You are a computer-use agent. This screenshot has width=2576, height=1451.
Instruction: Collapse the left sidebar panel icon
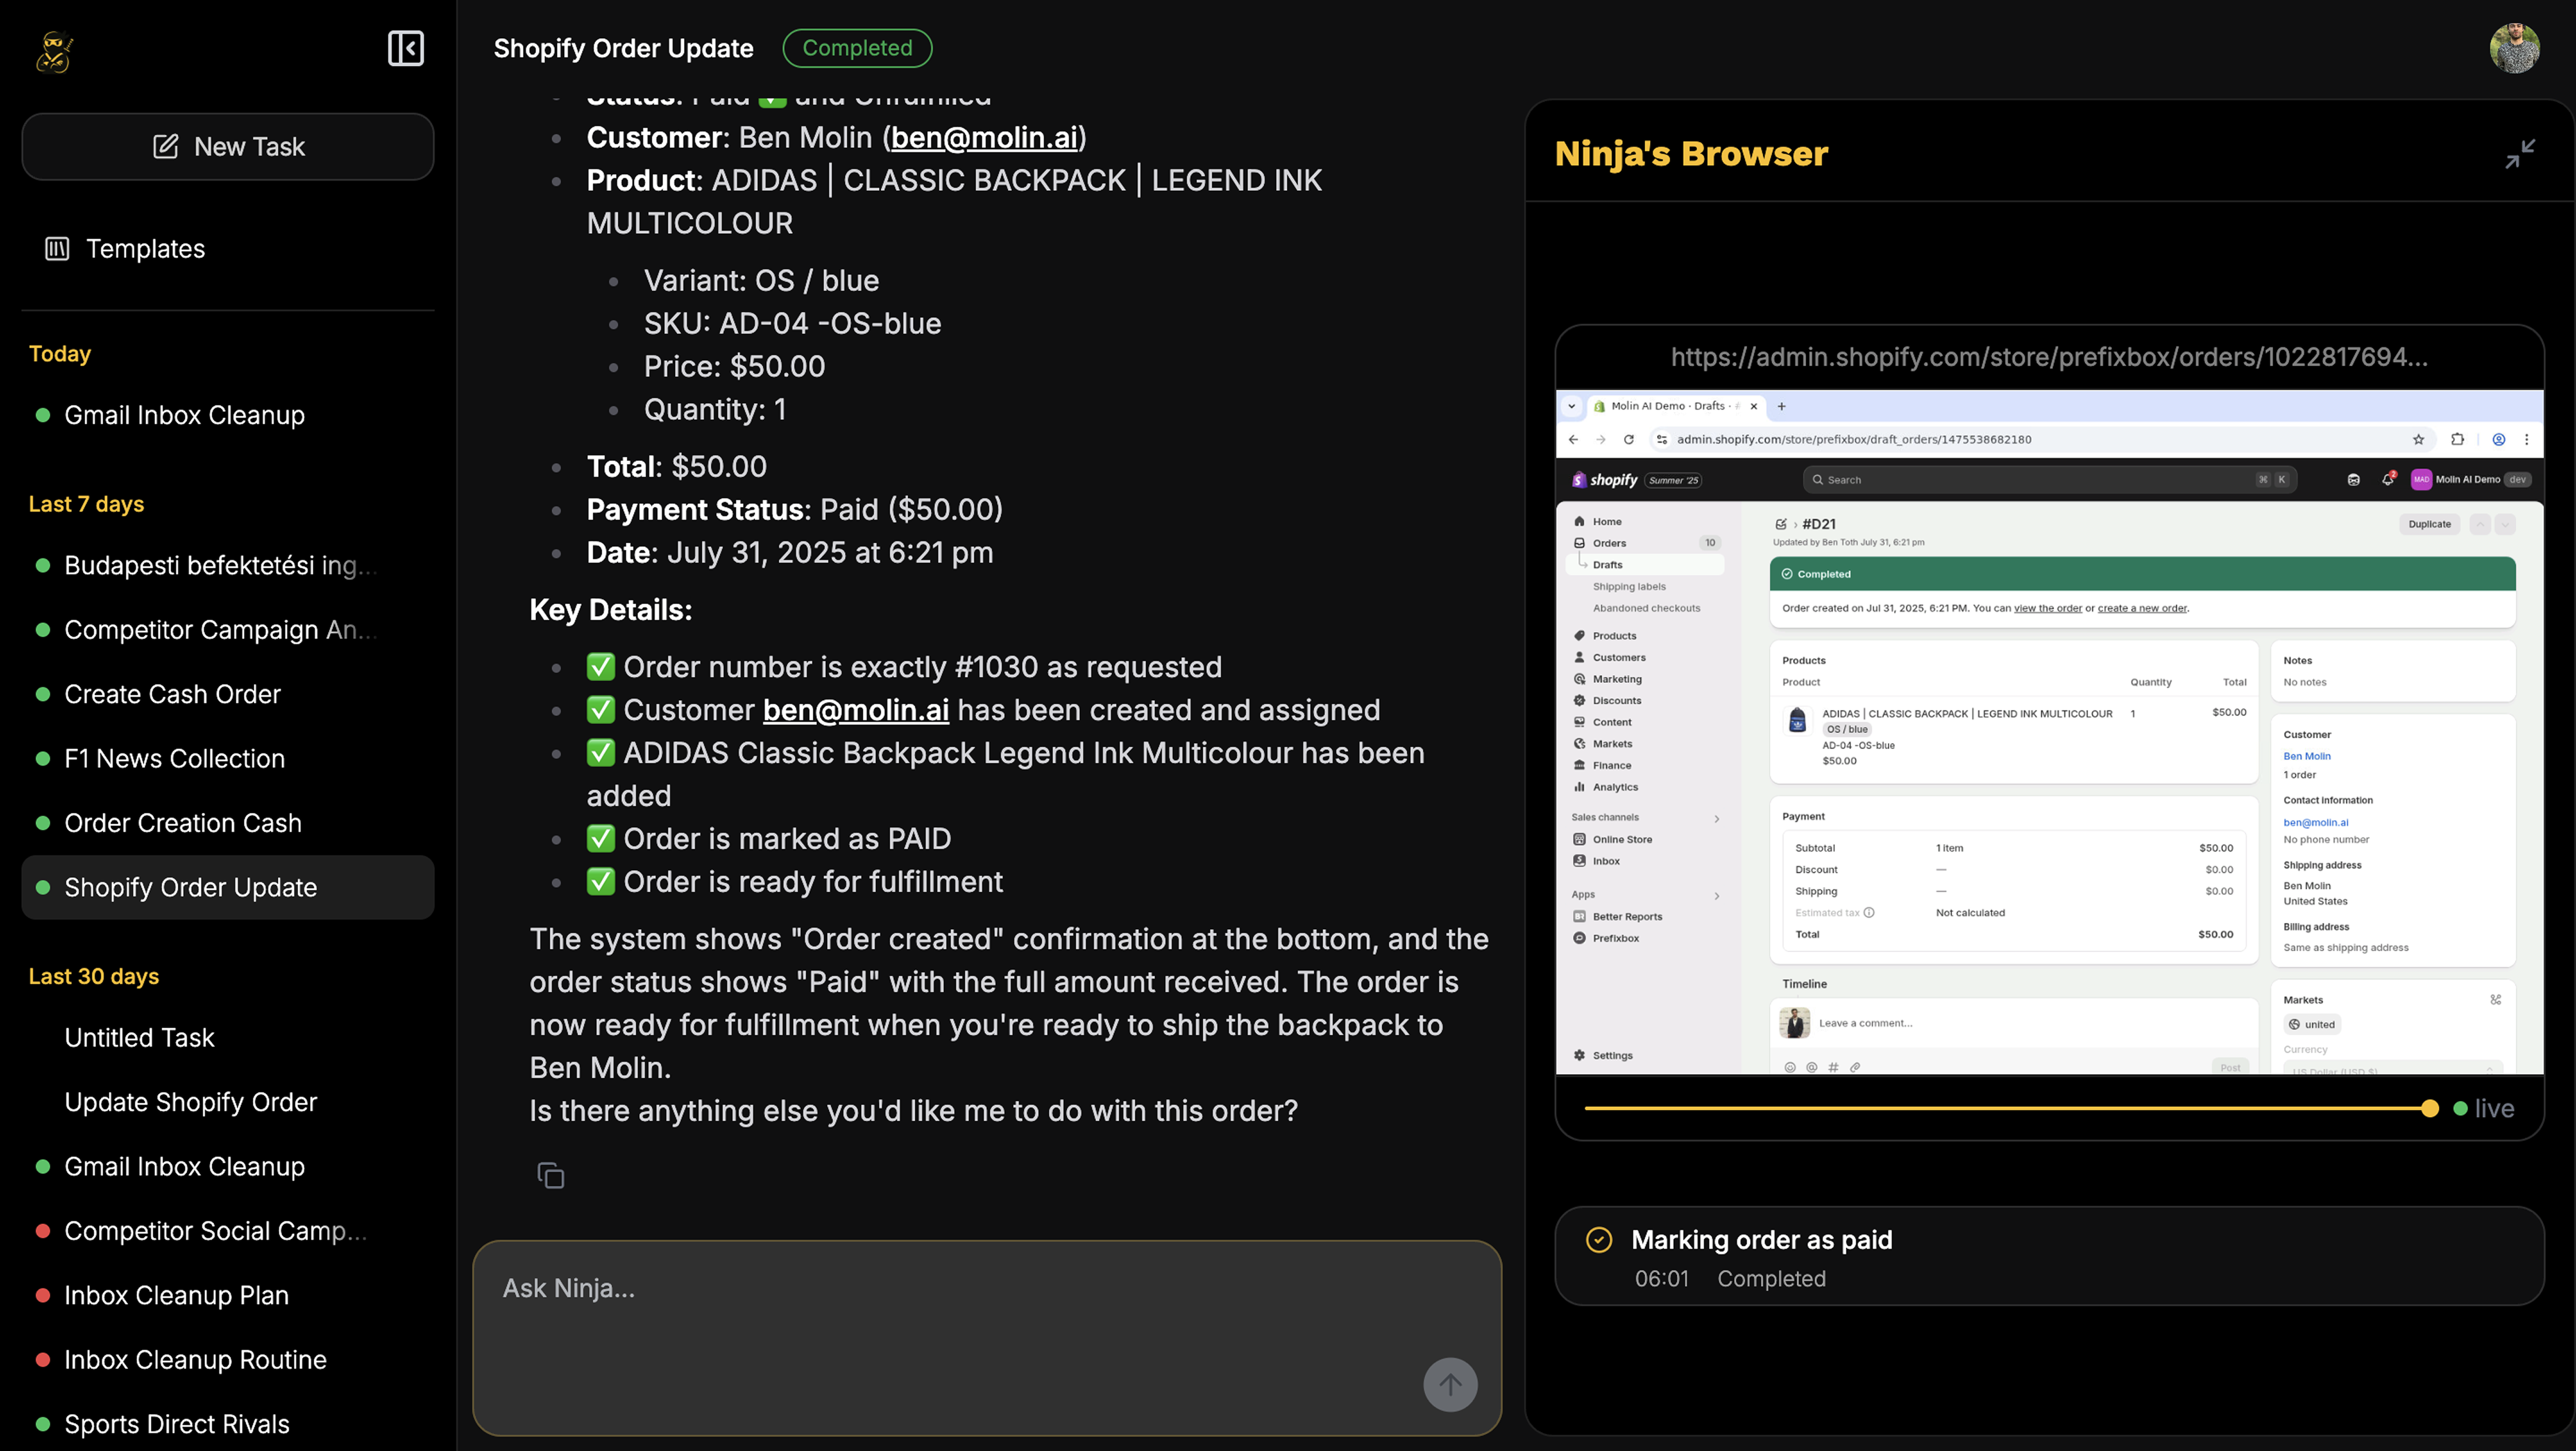pos(405,48)
